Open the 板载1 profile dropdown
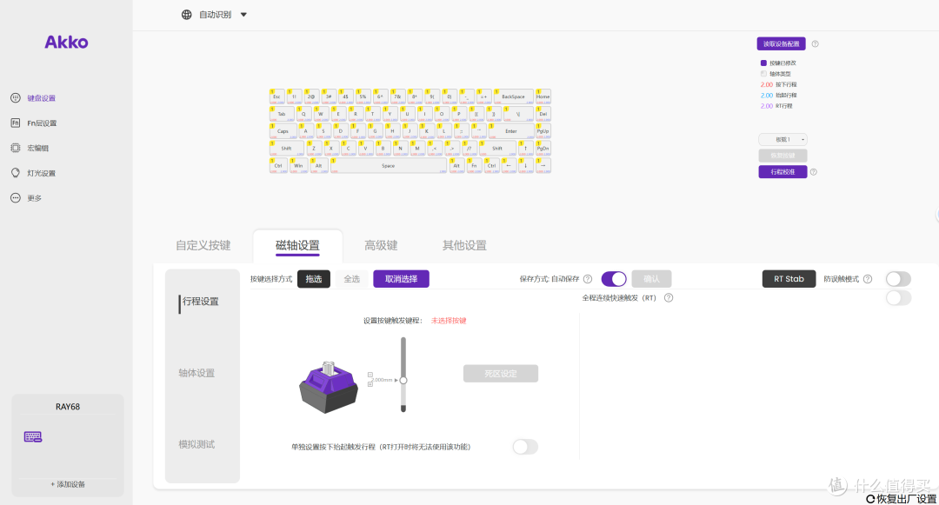Viewport: 939px width, 505px height. pyautogui.click(x=783, y=139)
